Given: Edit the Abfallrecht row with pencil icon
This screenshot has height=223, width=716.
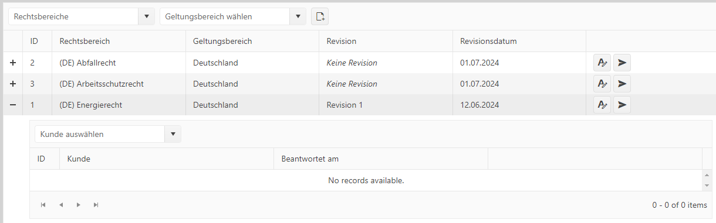Looking at the screenshot, I should (602, 63).
